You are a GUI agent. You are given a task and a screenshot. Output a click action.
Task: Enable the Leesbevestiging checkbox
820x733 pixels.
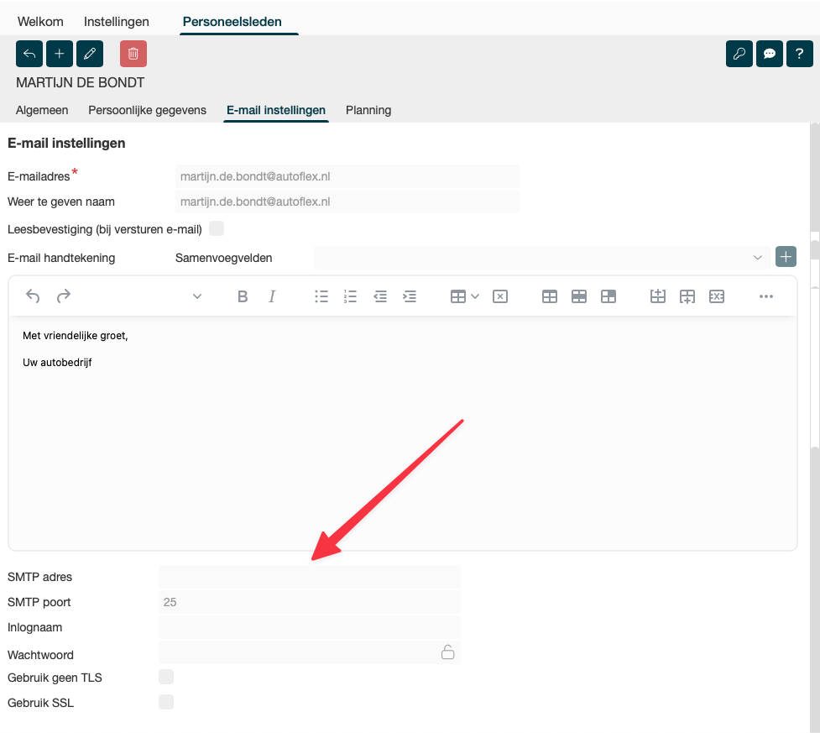click(217, 228)
